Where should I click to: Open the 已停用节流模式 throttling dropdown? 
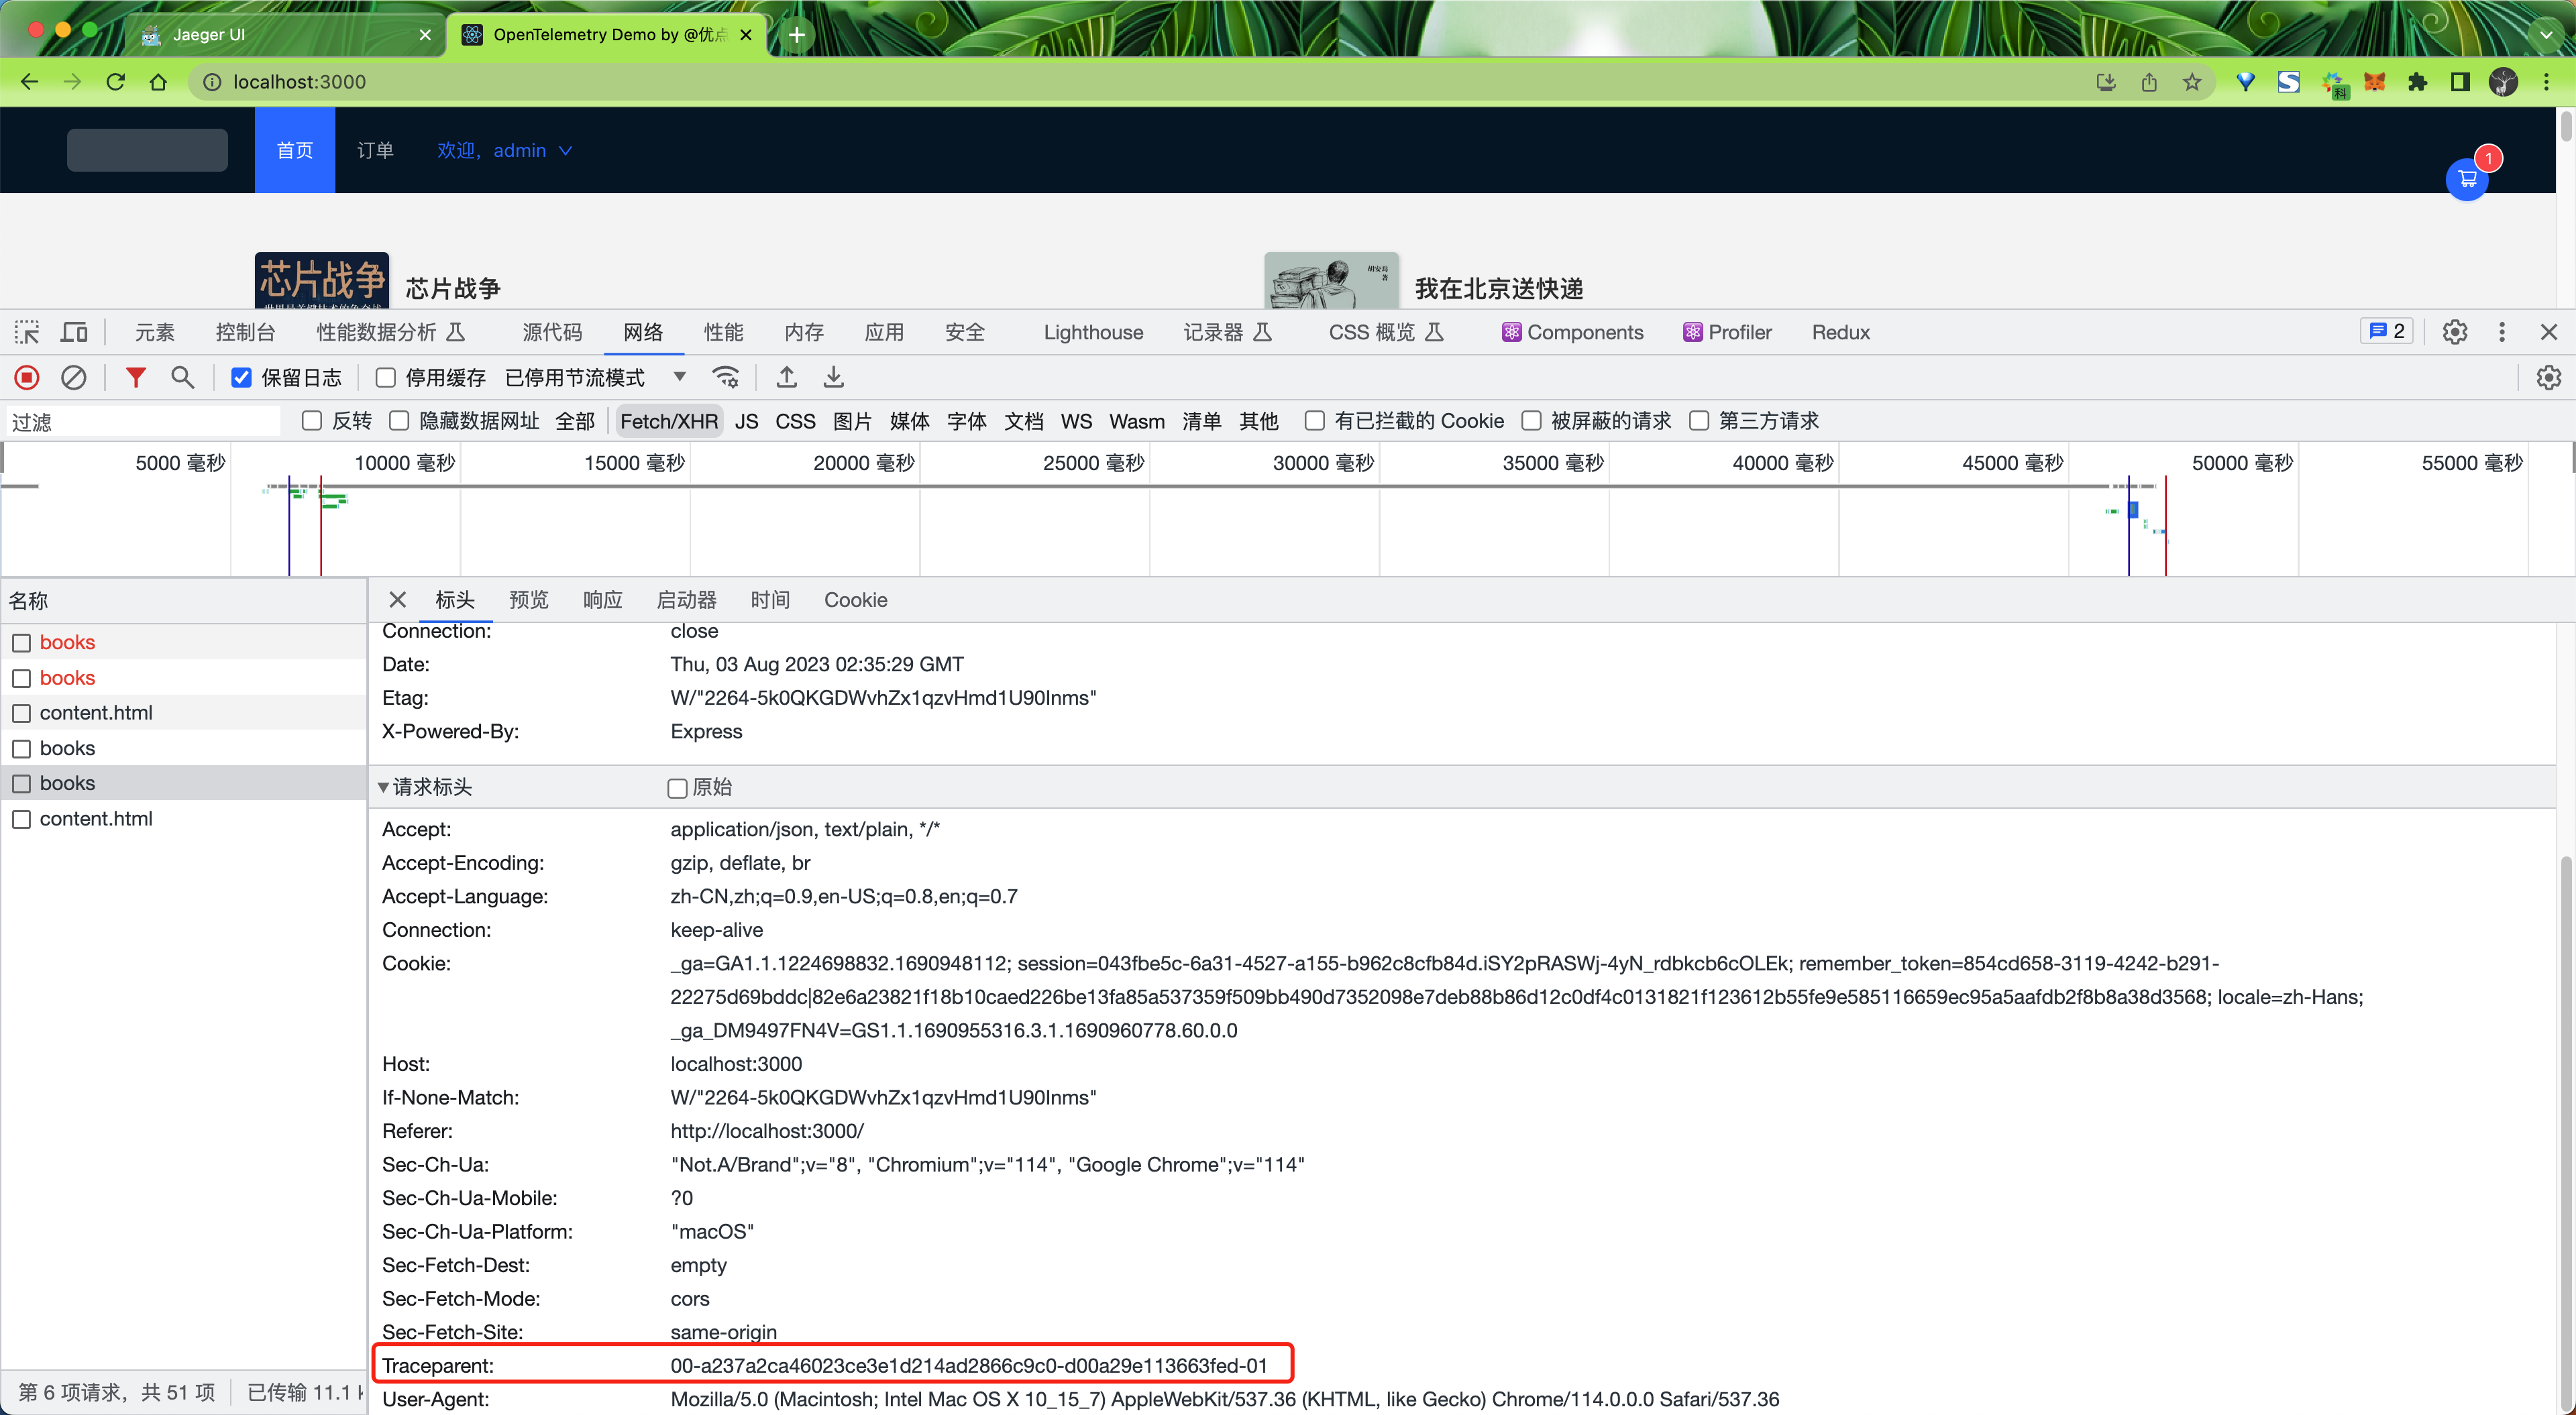[x=596, y=377]
